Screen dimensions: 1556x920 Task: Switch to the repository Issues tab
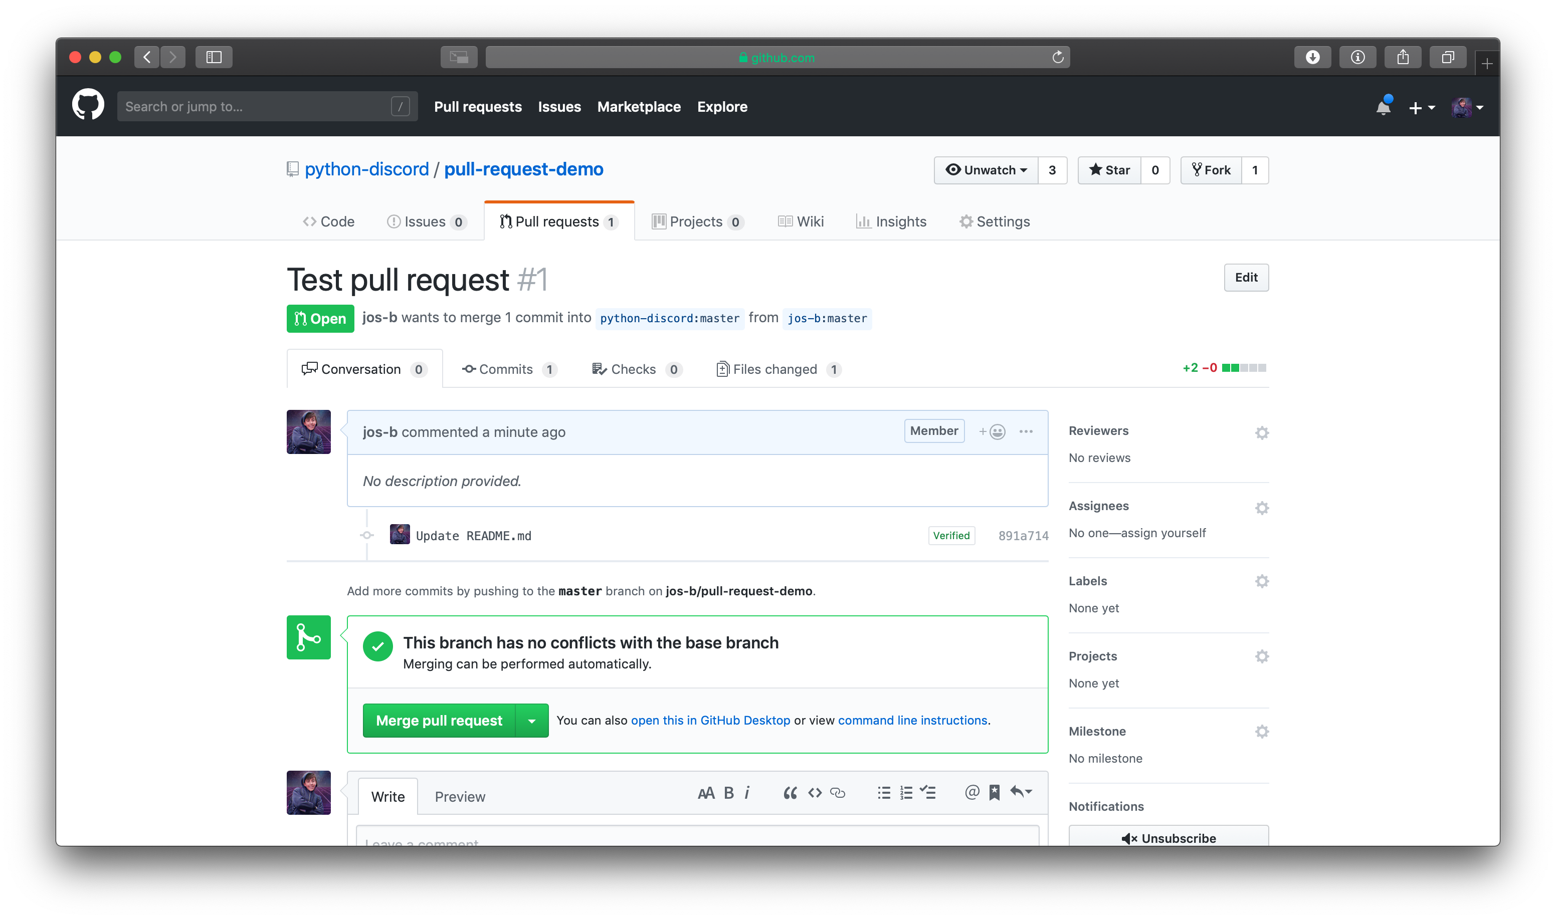point(426,221)
